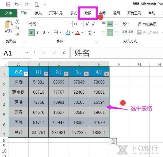Toggle Italic formatting
The width and height of the screenshot is (163, 157).
pyautogui.click(x=38, y=33)
